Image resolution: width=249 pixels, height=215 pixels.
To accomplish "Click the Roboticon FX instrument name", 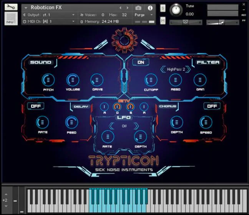I will point(46,7).
